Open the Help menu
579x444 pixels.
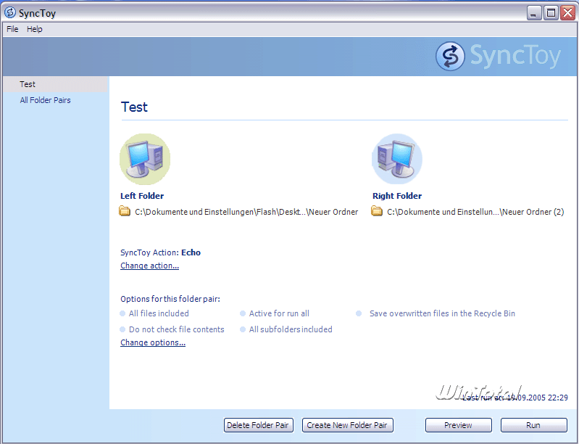click(x=34, y=29)
